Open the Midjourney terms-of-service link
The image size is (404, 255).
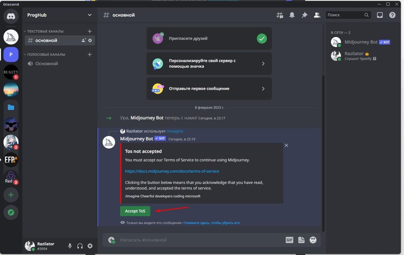pyautogui.click(x=172, y=171)
